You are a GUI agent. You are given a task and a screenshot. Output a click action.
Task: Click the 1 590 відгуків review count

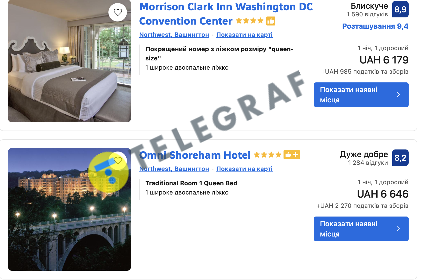click(x=367, y=14)
